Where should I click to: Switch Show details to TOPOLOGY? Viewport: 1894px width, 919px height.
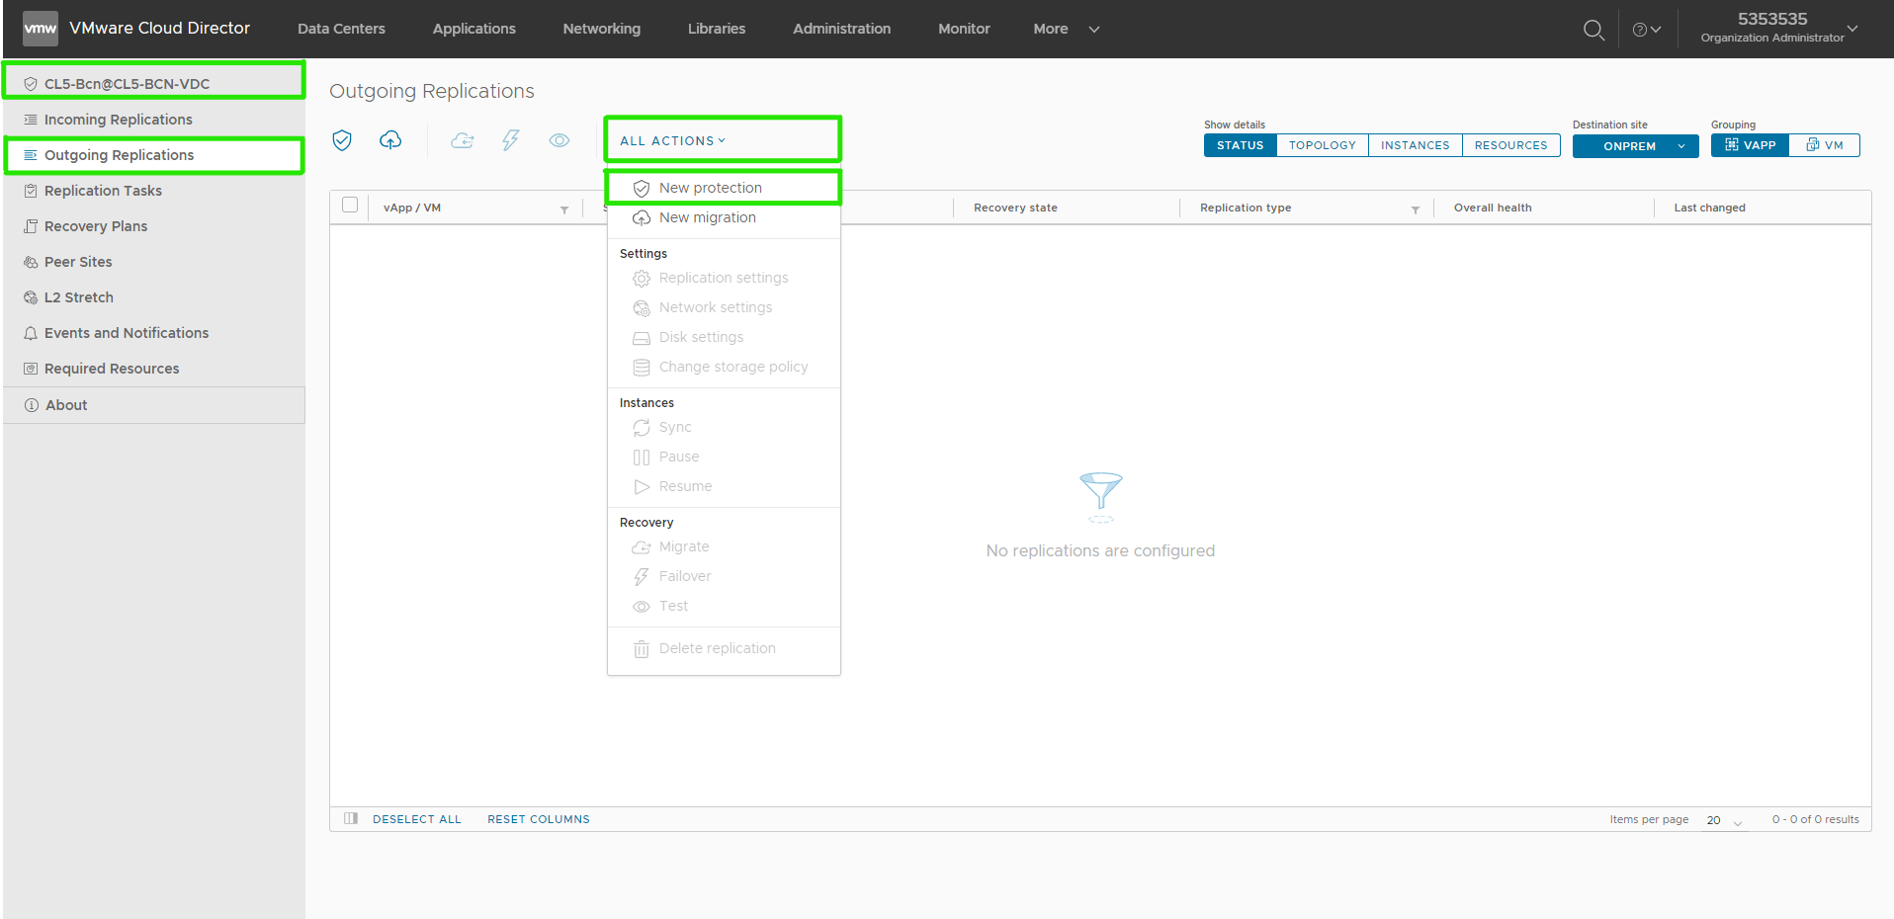[x=1323, y=145]
